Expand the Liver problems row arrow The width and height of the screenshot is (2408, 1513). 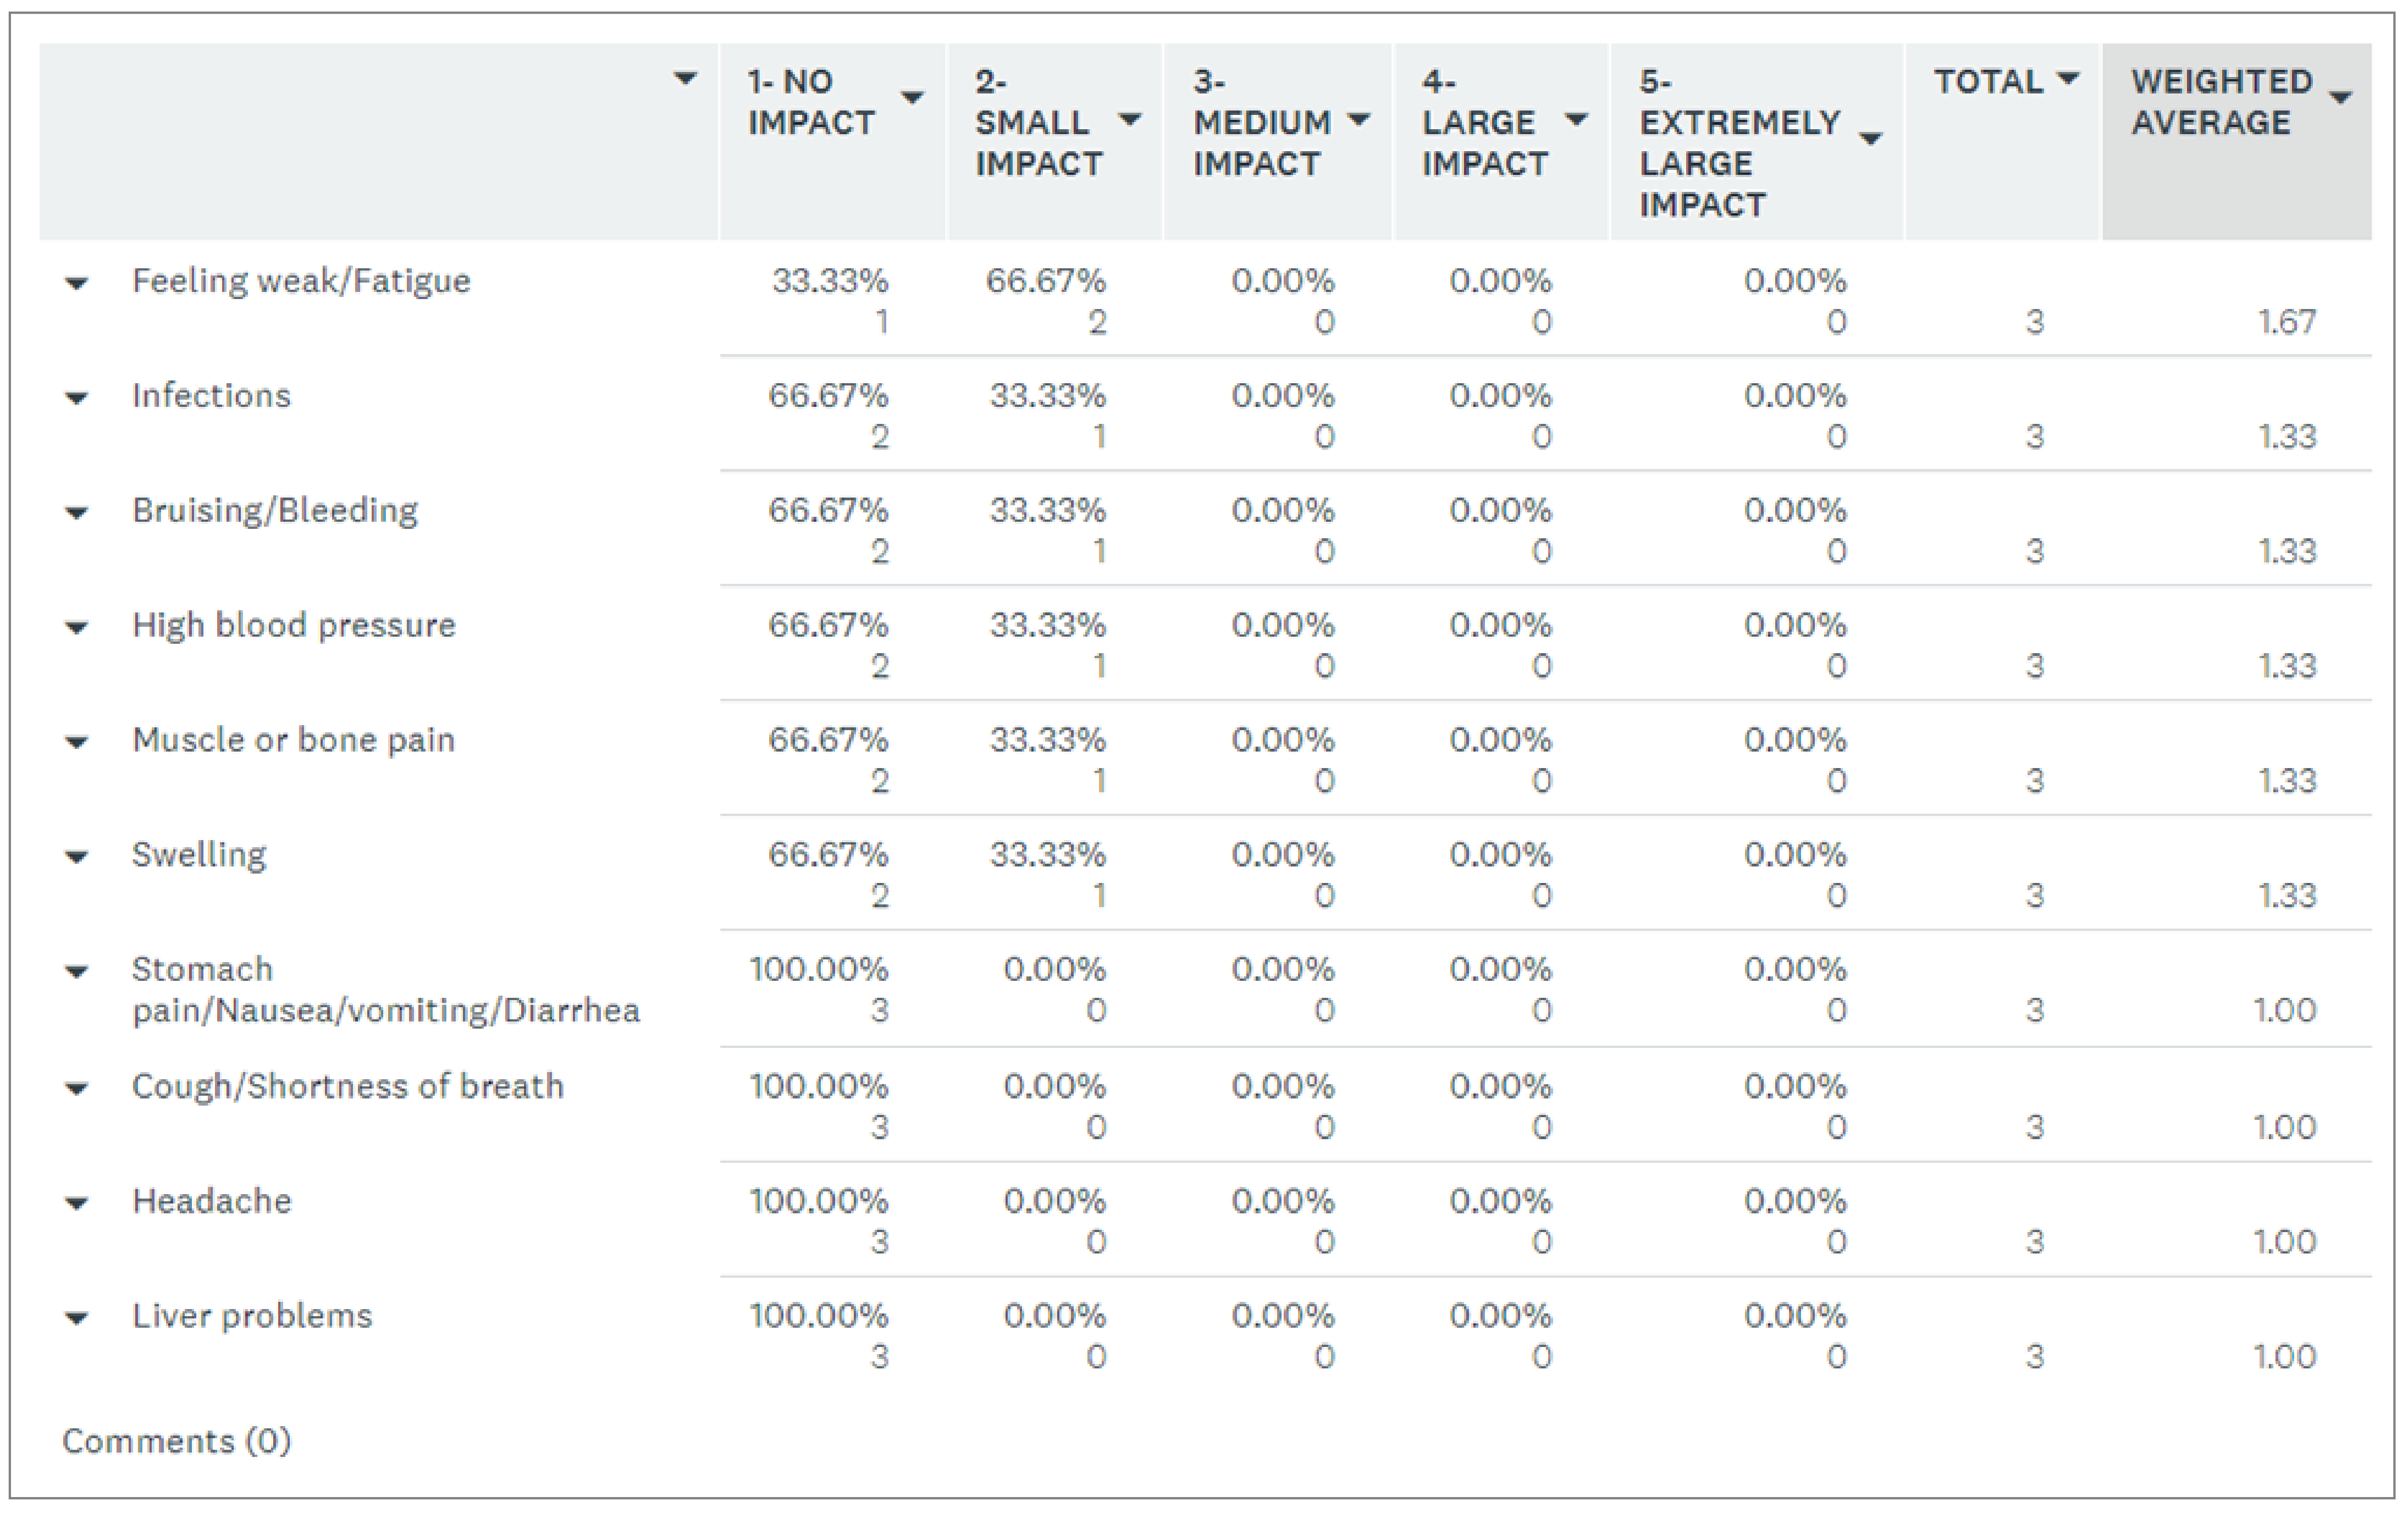click(76, 1319)
